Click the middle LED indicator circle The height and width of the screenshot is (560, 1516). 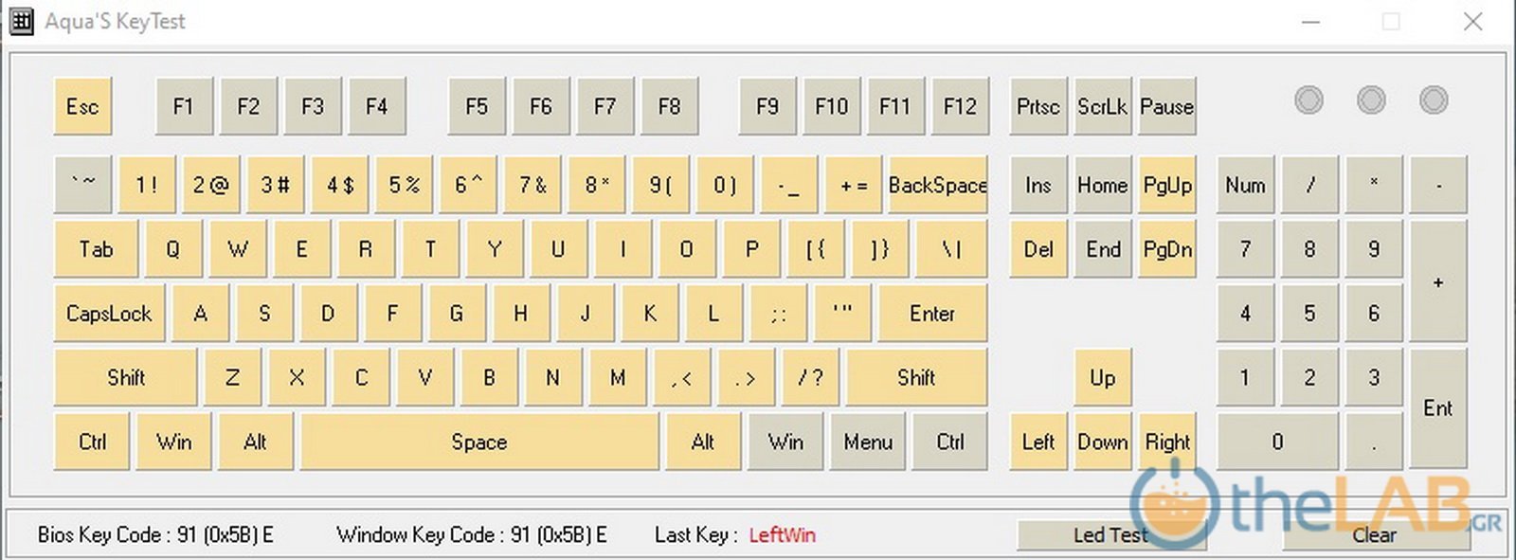[x=1371, y=100]
